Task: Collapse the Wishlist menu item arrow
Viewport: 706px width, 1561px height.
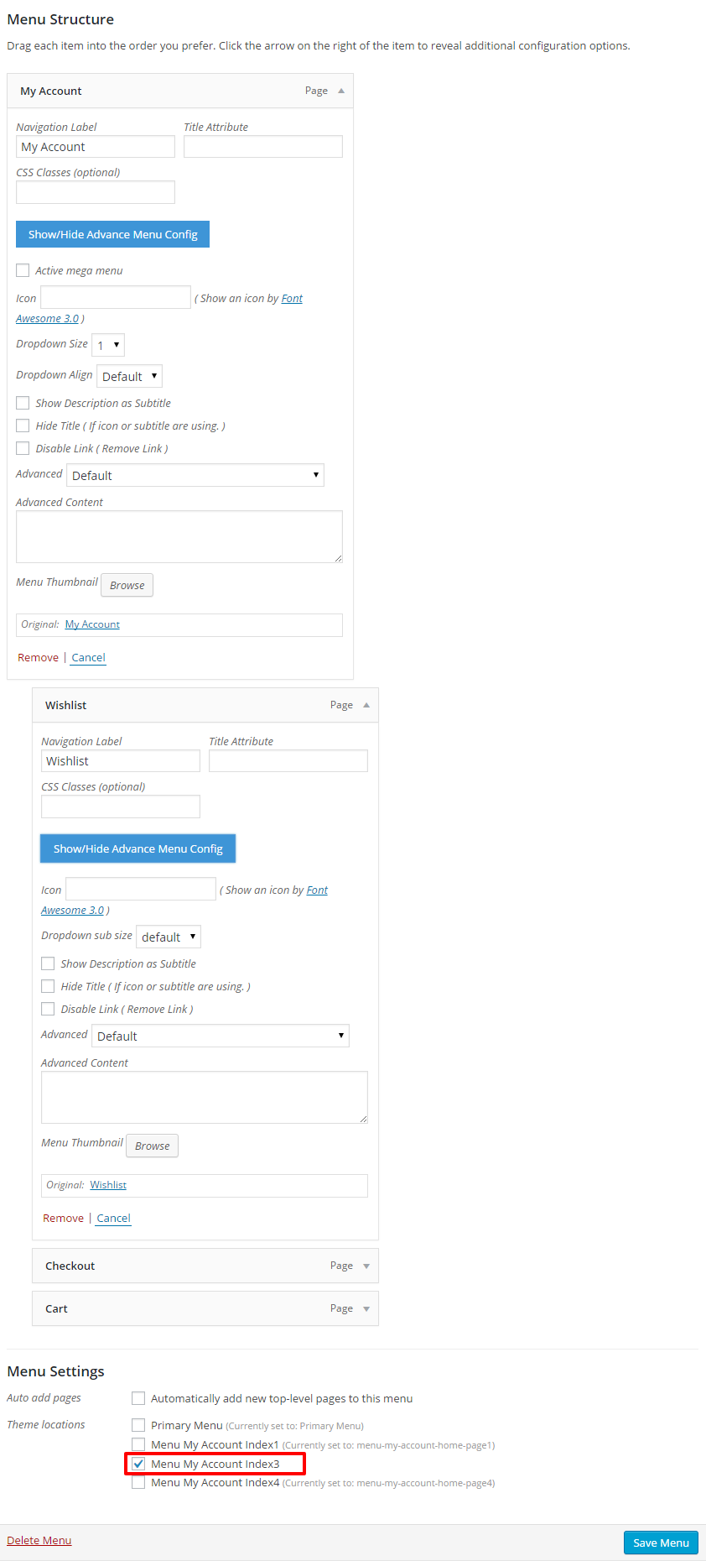Action: point(366,705)
